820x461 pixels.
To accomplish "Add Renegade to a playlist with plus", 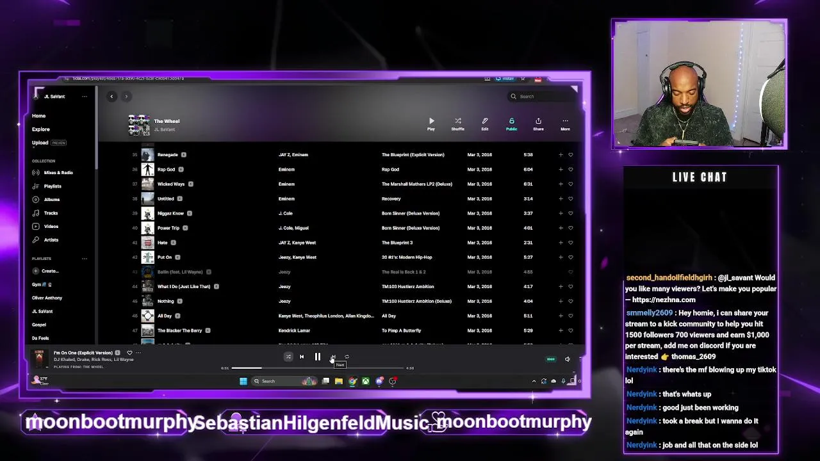I will [561, 154].
